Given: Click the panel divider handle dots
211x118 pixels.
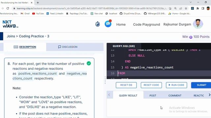Looking at the screenshot, I should (105, 80).
